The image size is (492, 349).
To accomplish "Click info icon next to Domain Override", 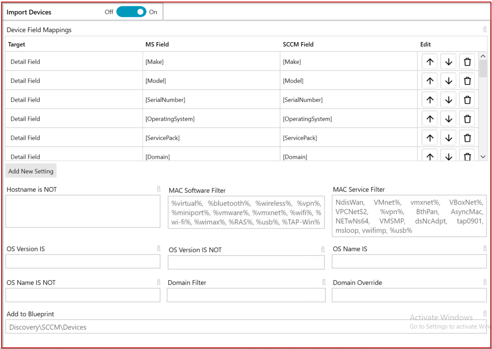I will (x=485, y=282).
